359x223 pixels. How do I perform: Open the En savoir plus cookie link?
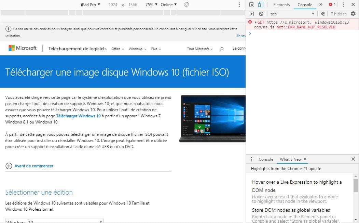click(241, 36)
